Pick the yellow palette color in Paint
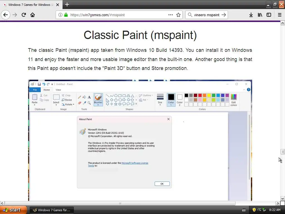This screenshot has width=285, height=214. (x=209, y=95)
